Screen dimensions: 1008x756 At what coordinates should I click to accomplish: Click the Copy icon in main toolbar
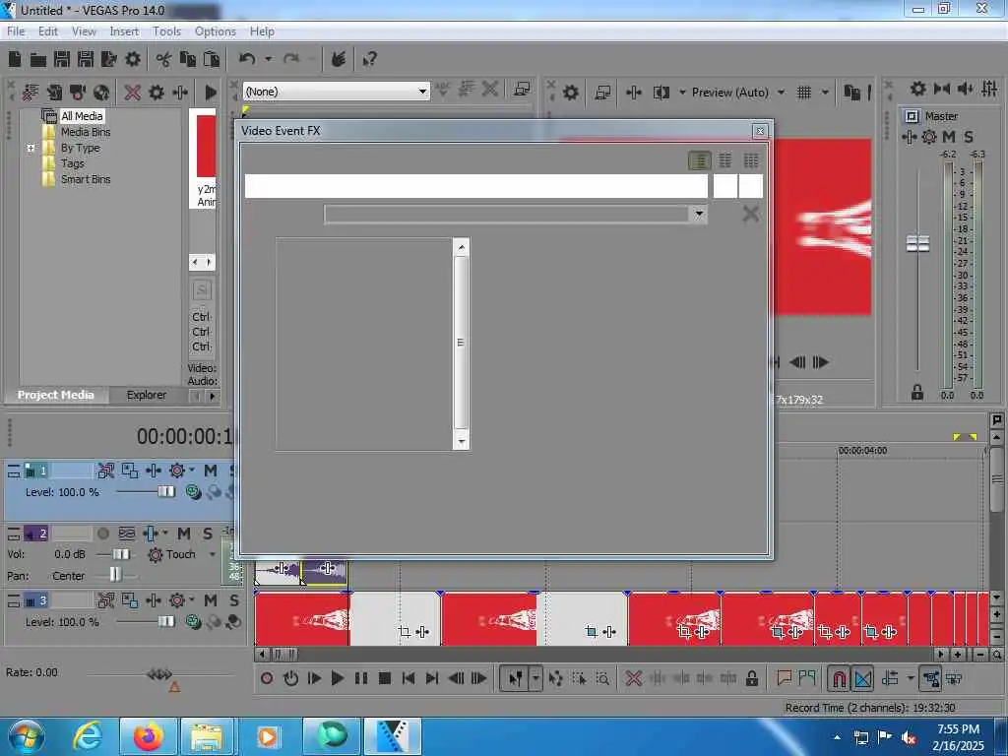click(188, 60)
